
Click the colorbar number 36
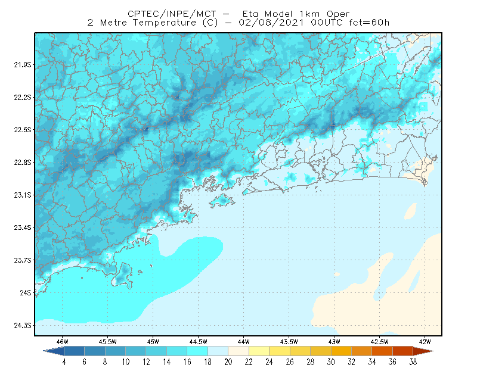coord(393,362)
